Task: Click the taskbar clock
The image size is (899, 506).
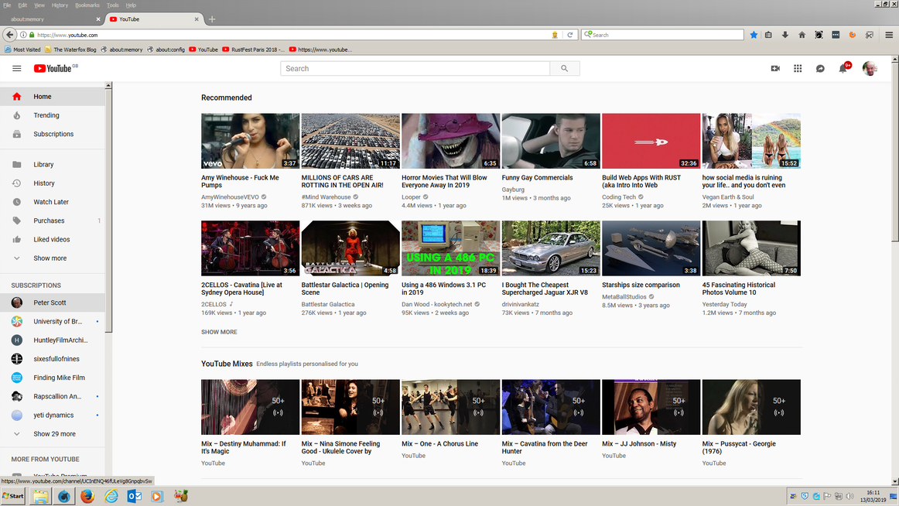Action: click(x=873, y=496)
